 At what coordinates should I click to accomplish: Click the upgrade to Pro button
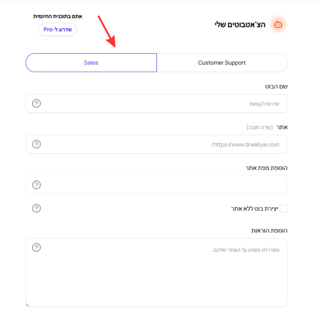58,29
